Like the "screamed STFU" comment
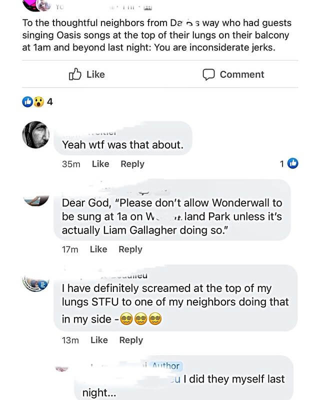320x400 pixels. point(99,340)
